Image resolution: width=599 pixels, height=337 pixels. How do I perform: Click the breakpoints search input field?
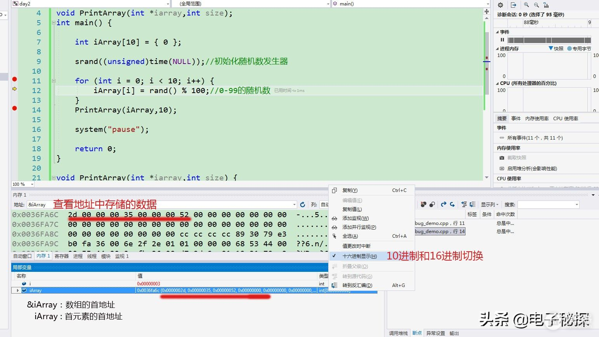pos(546,204)
